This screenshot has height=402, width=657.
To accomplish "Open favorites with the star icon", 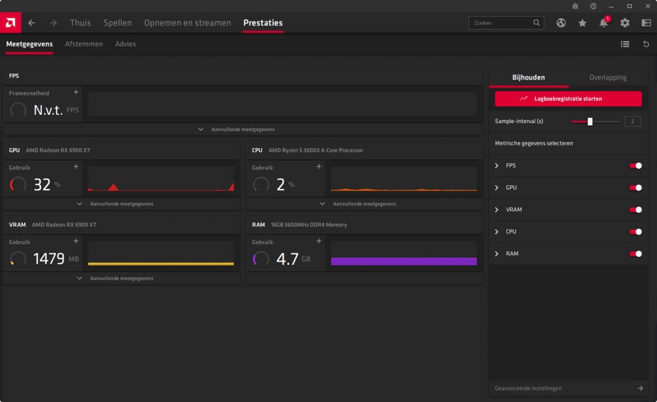I will point(582,22).
